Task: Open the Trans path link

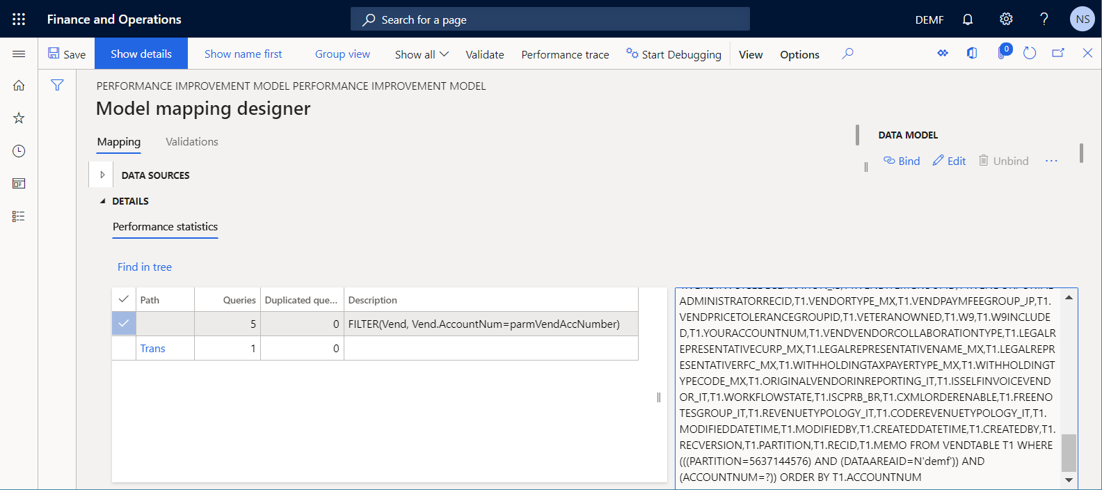Action: click(x=152, y=348)
